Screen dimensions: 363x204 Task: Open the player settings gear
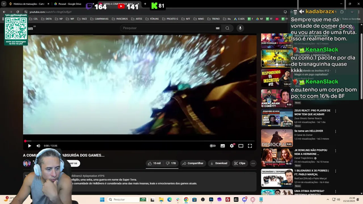[232, 146]
